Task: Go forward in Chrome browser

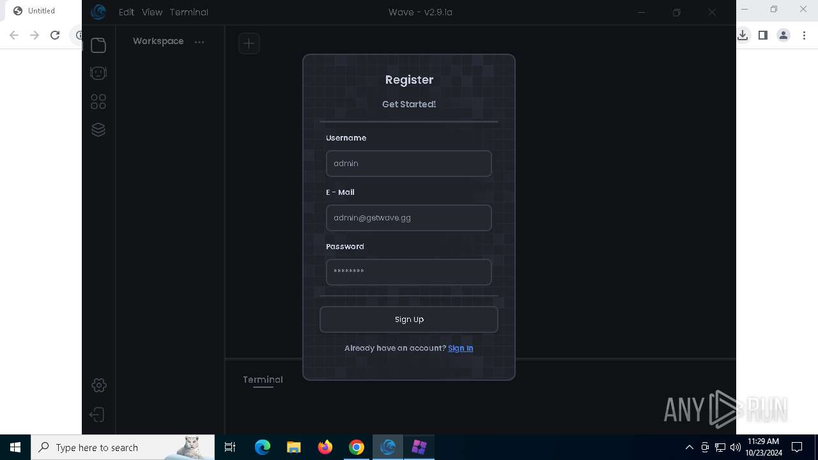Action: 35,35
